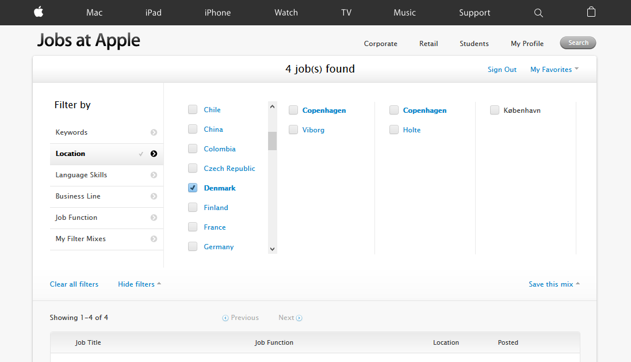
Task: Go to iPhone in the top navigation
Action: 217,13
